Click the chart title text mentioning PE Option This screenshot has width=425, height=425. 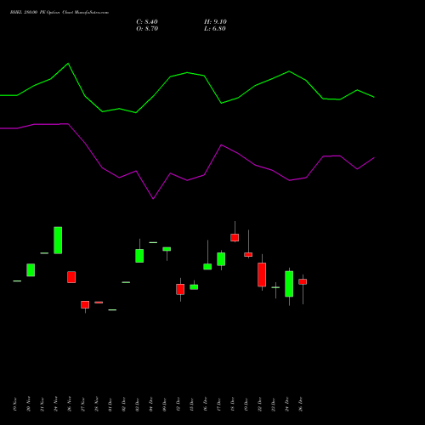[59, 13]
